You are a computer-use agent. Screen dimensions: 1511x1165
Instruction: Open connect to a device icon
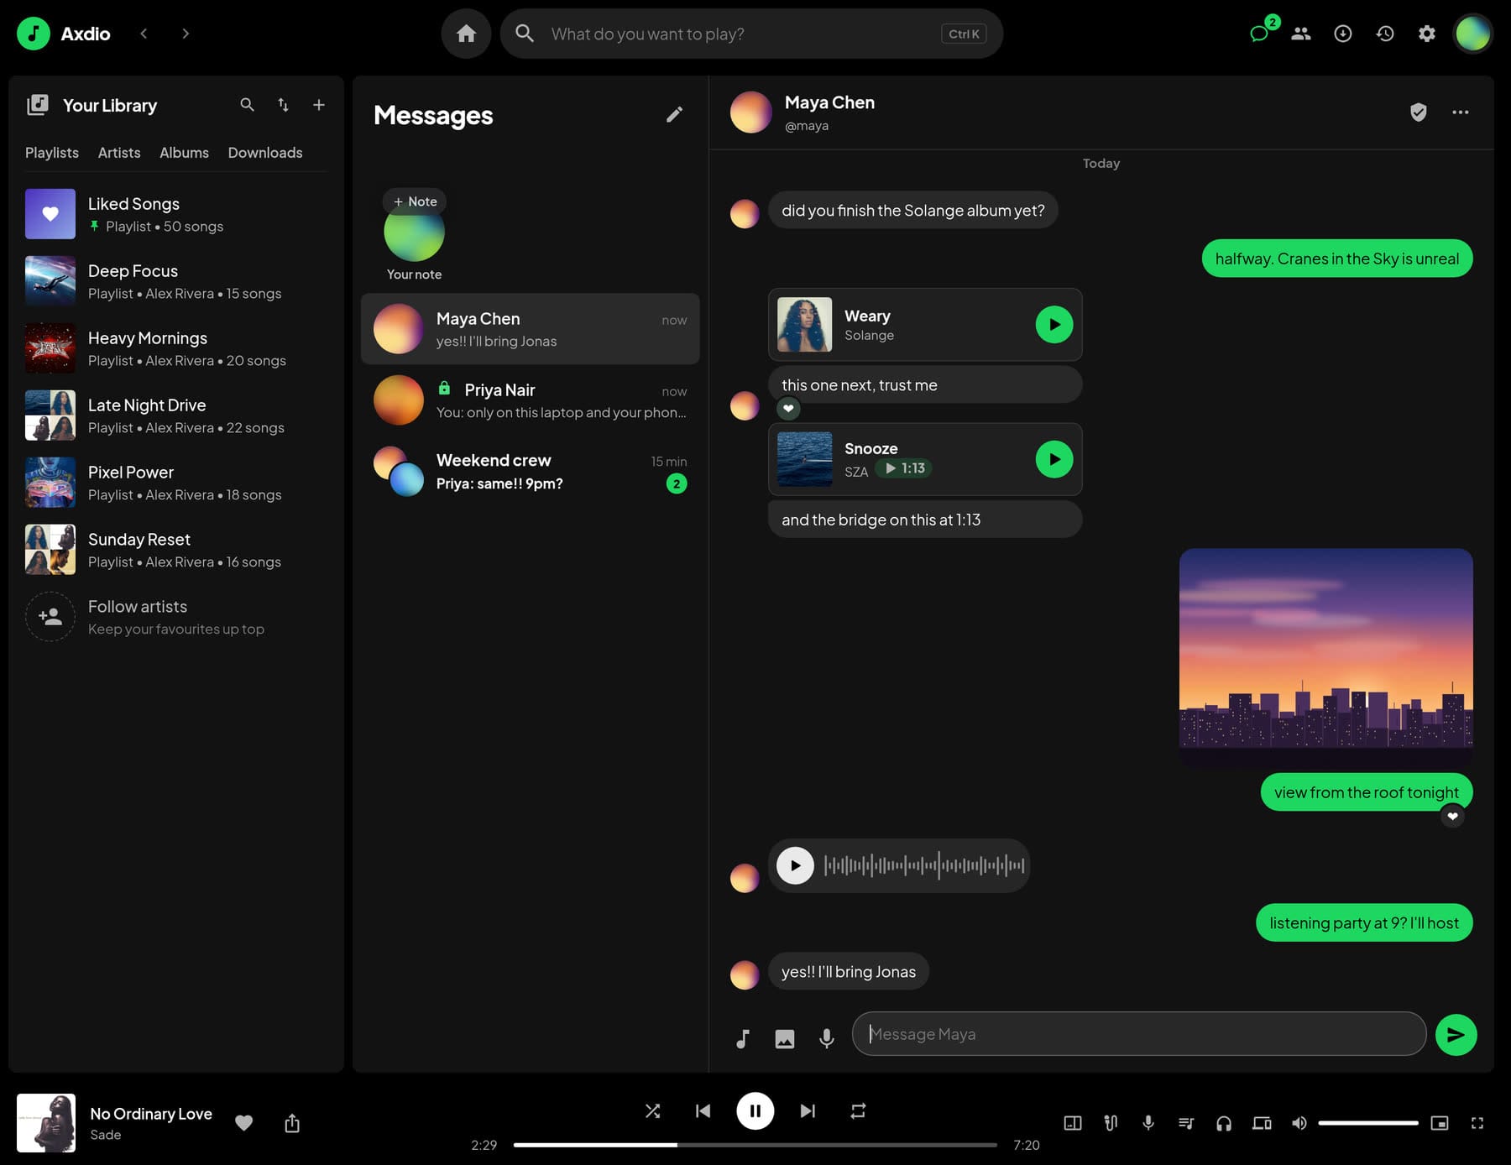pyautogui.click(x=1262, y=1123)
